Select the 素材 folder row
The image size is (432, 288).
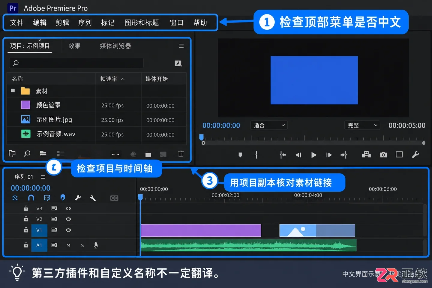pyautogui.click(x=97, y=91)
